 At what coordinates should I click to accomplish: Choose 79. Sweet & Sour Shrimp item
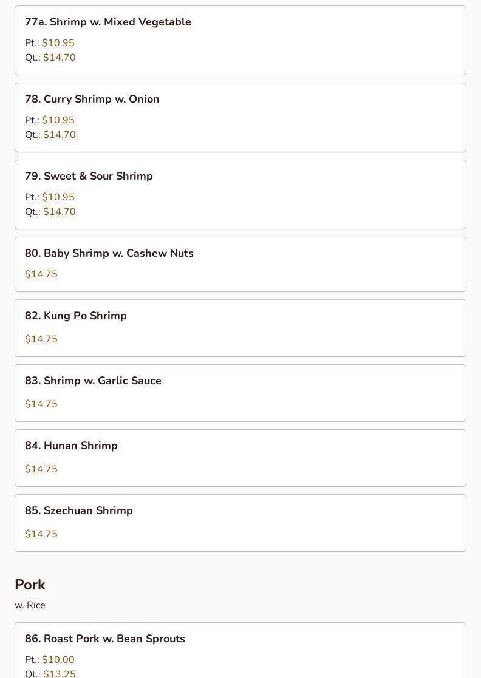coord(89,176)
